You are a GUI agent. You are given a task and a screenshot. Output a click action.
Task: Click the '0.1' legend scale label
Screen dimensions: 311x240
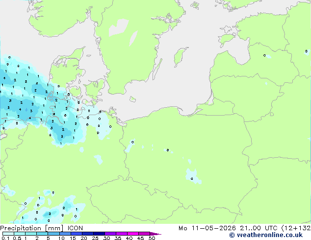(x=5, y=238)
